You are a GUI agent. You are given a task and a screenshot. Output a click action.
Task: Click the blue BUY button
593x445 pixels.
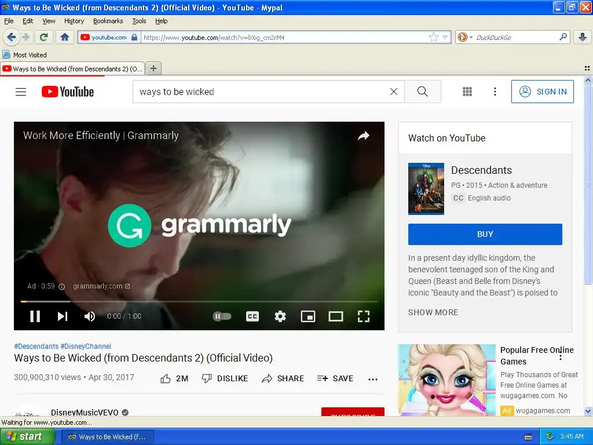point(485,234)
